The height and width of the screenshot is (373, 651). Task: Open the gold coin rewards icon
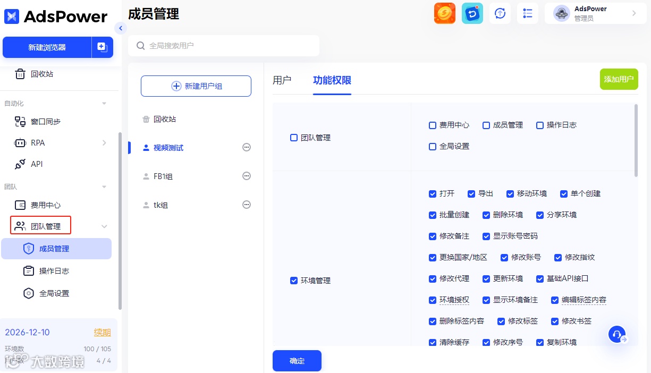tap(445, 13)
